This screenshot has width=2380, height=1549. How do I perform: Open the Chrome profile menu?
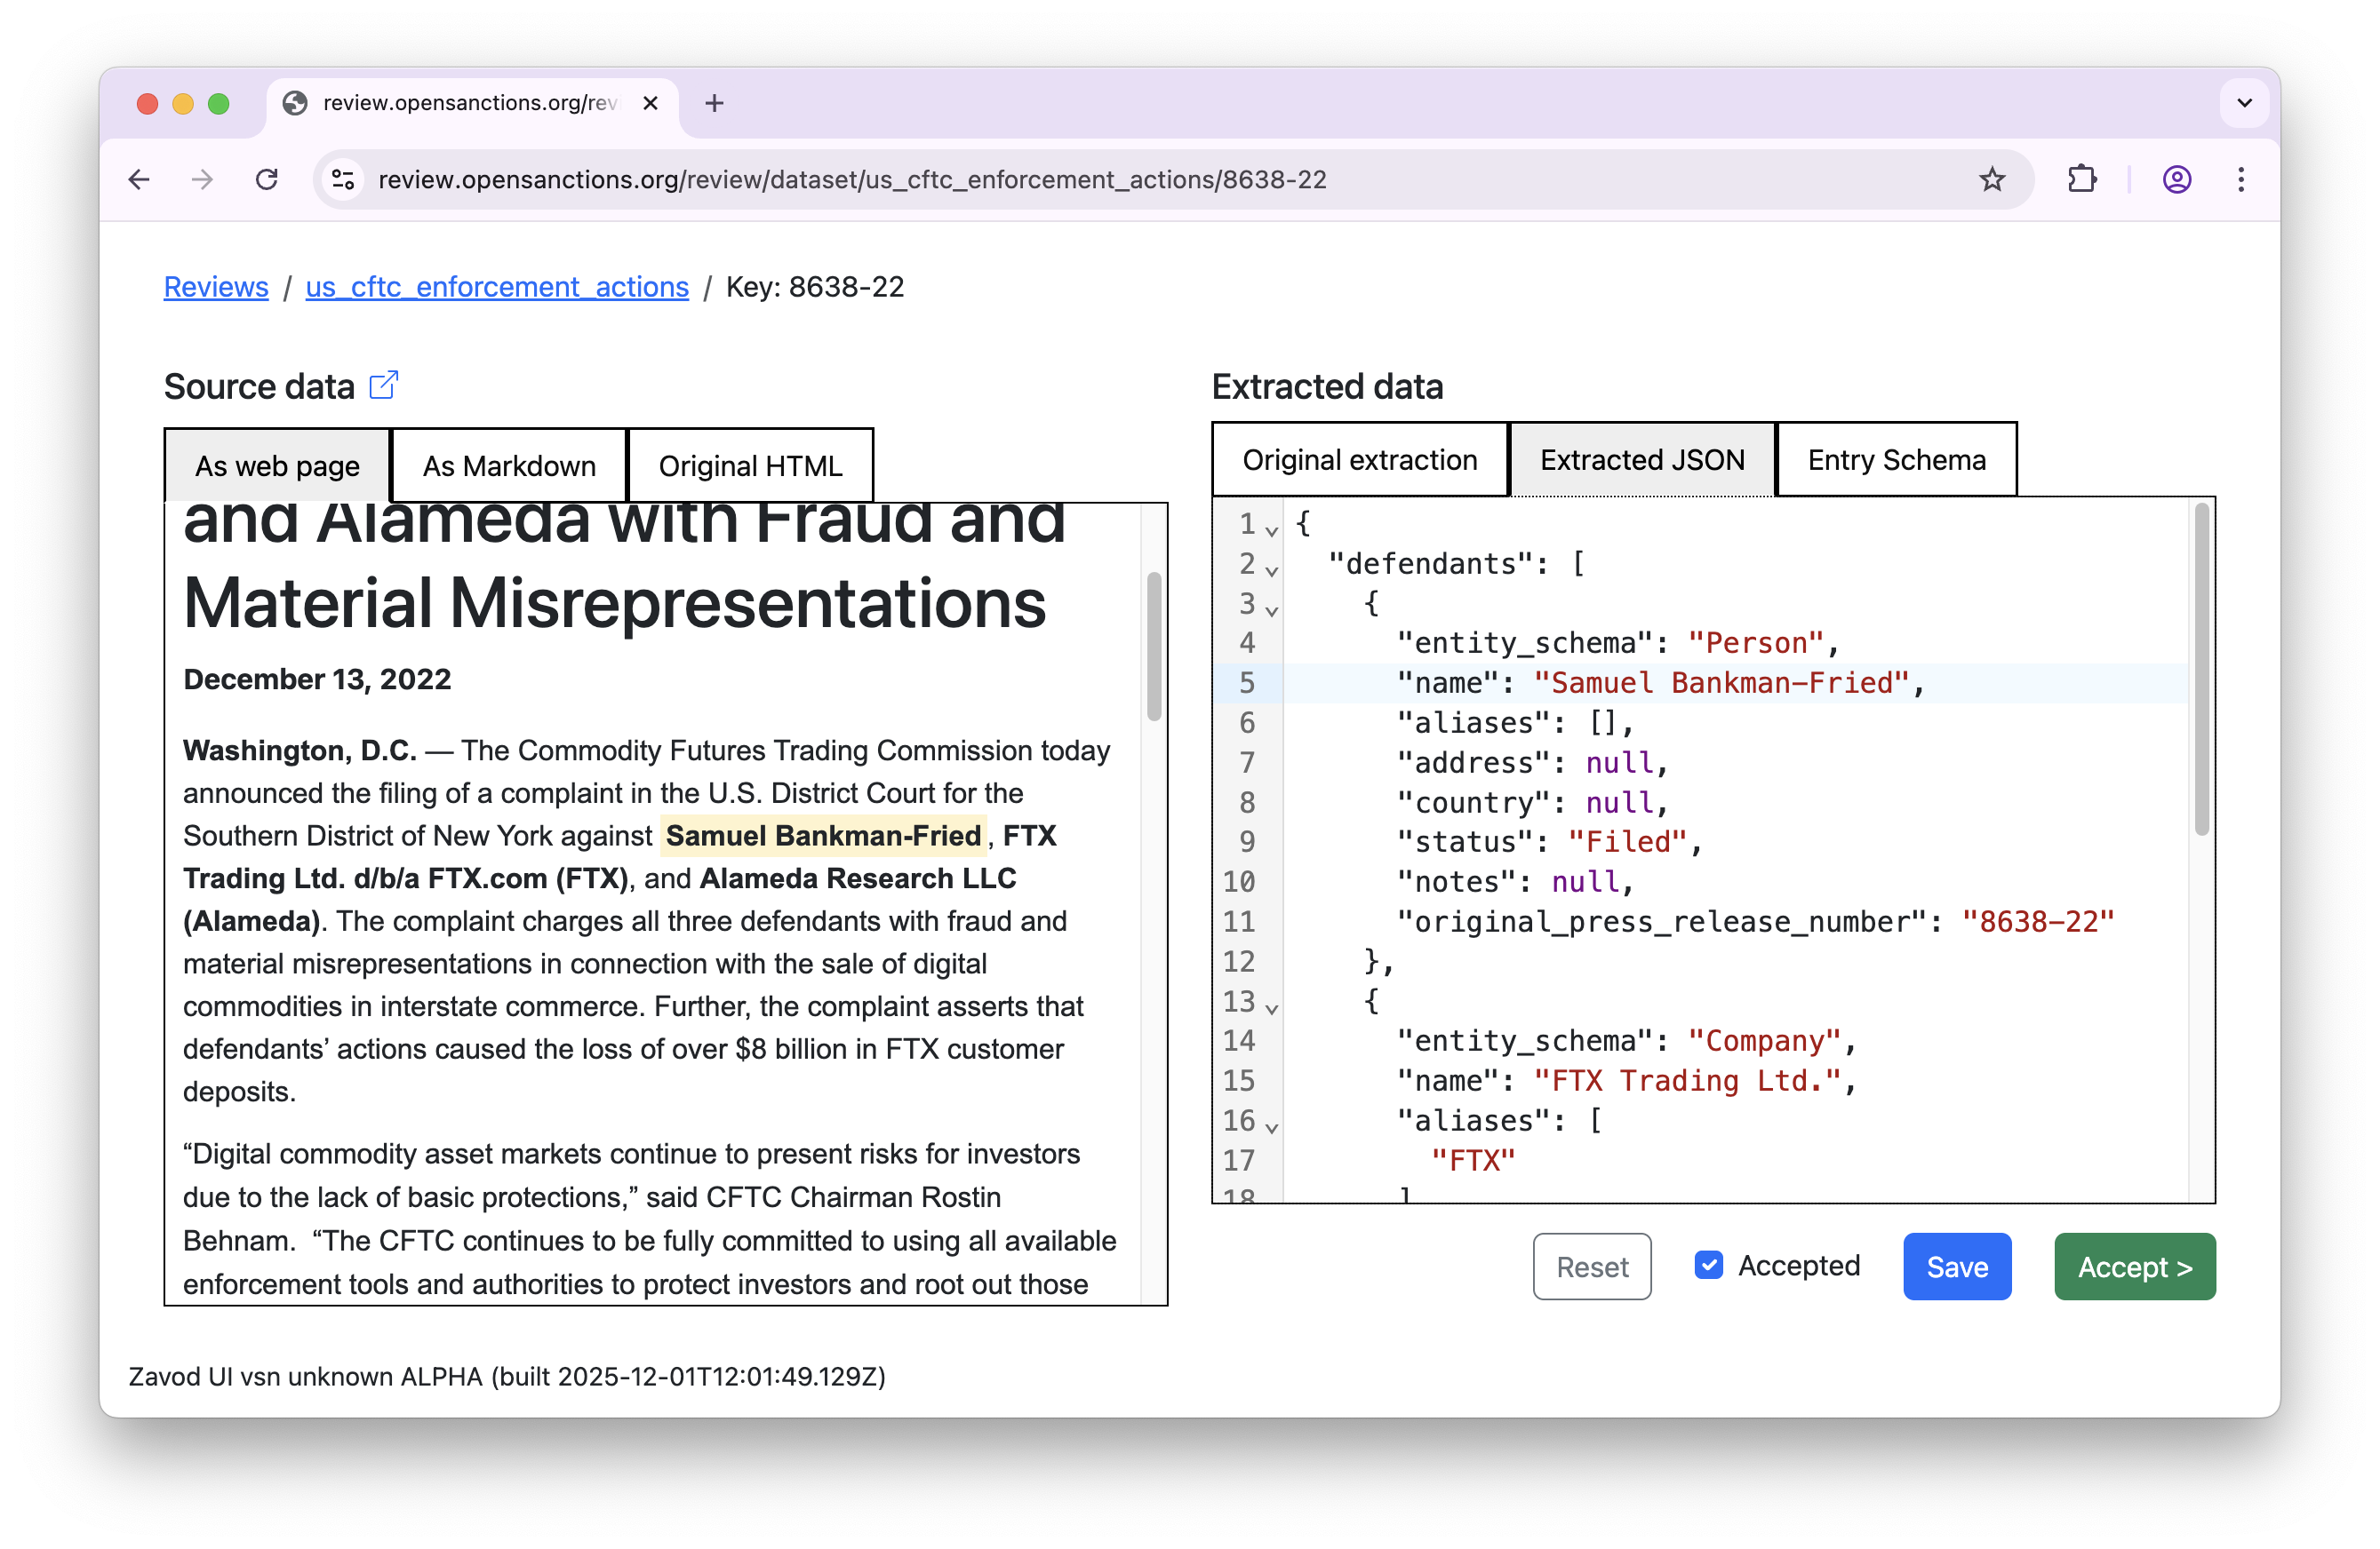2177,180
